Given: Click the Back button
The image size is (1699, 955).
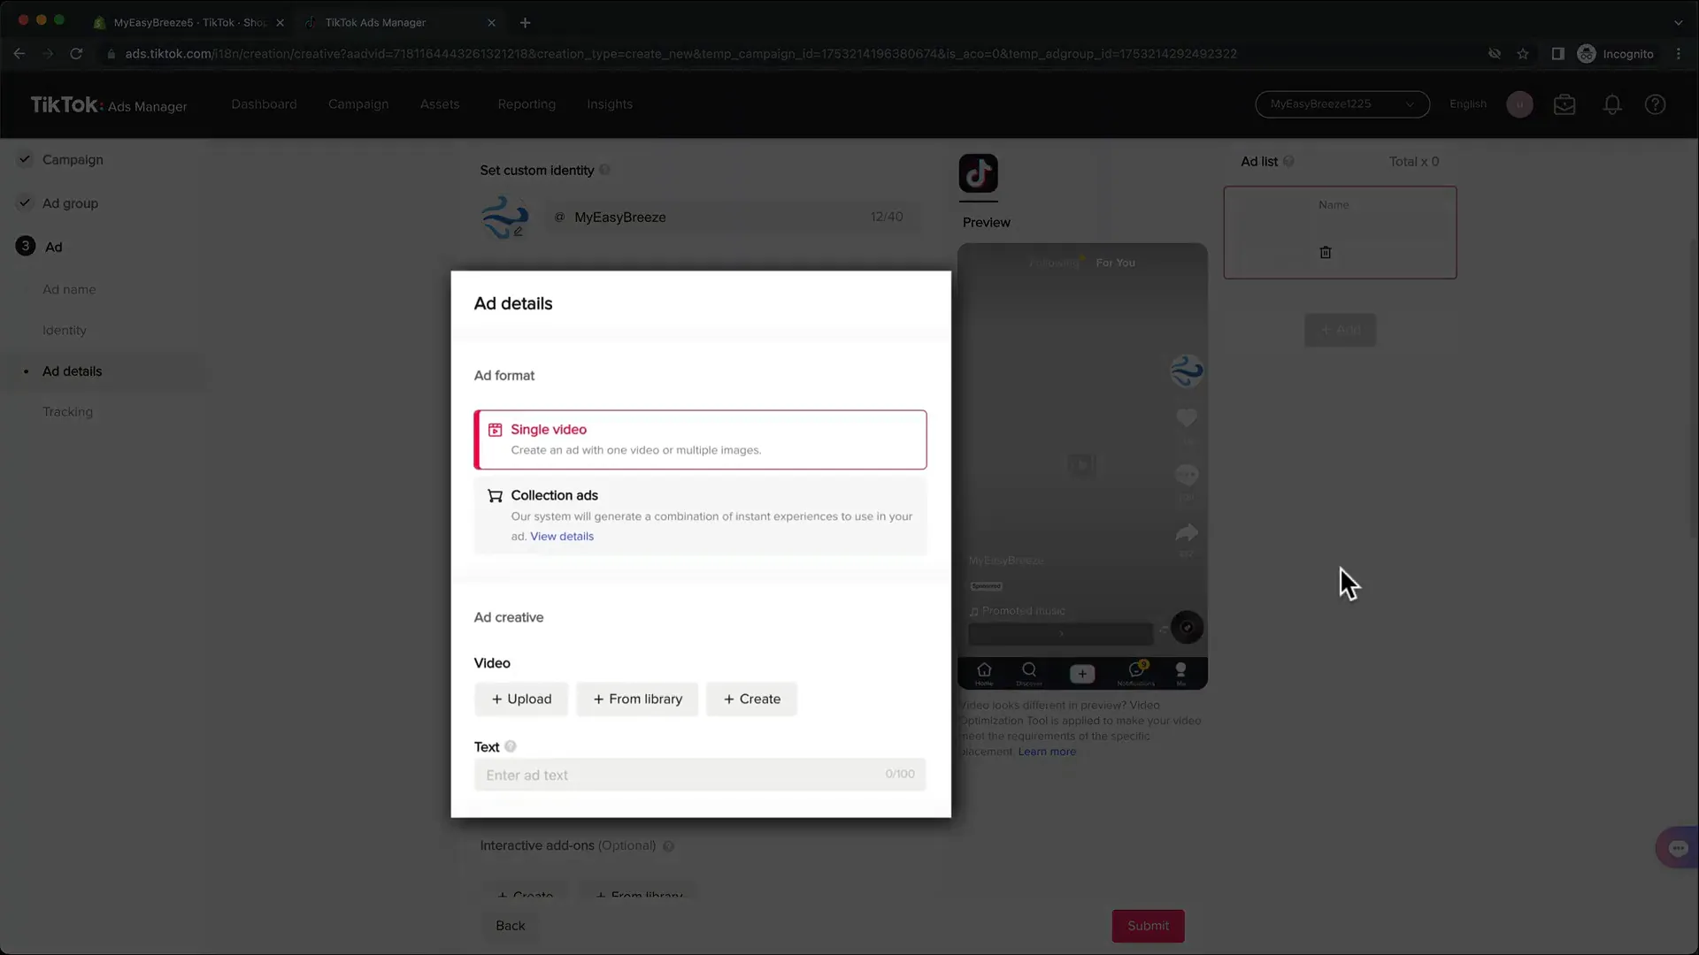Looking at the screenshot, I should coord(511,926).
